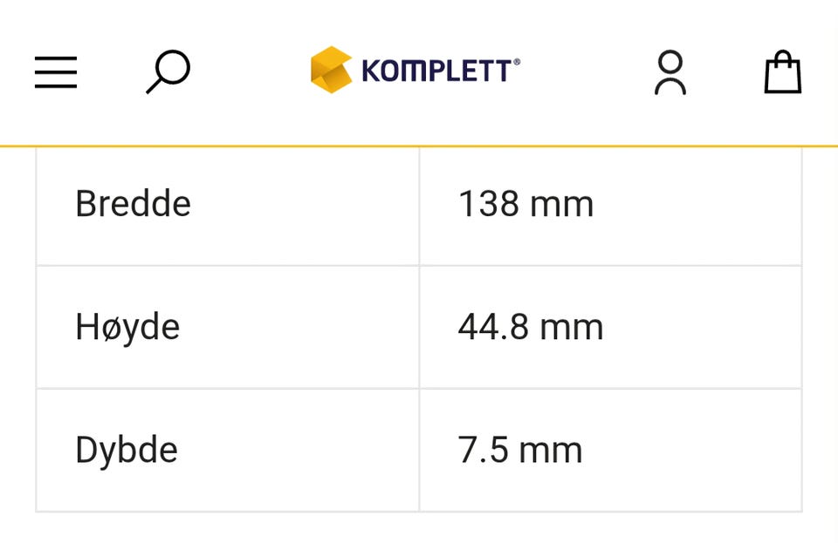
Task: Open search with the magnifier icon
Action: coord(168,71)
